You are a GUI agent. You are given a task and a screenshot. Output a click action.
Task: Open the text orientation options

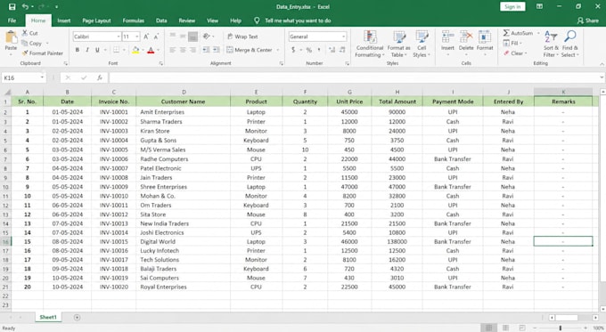(x=208, y=36)
